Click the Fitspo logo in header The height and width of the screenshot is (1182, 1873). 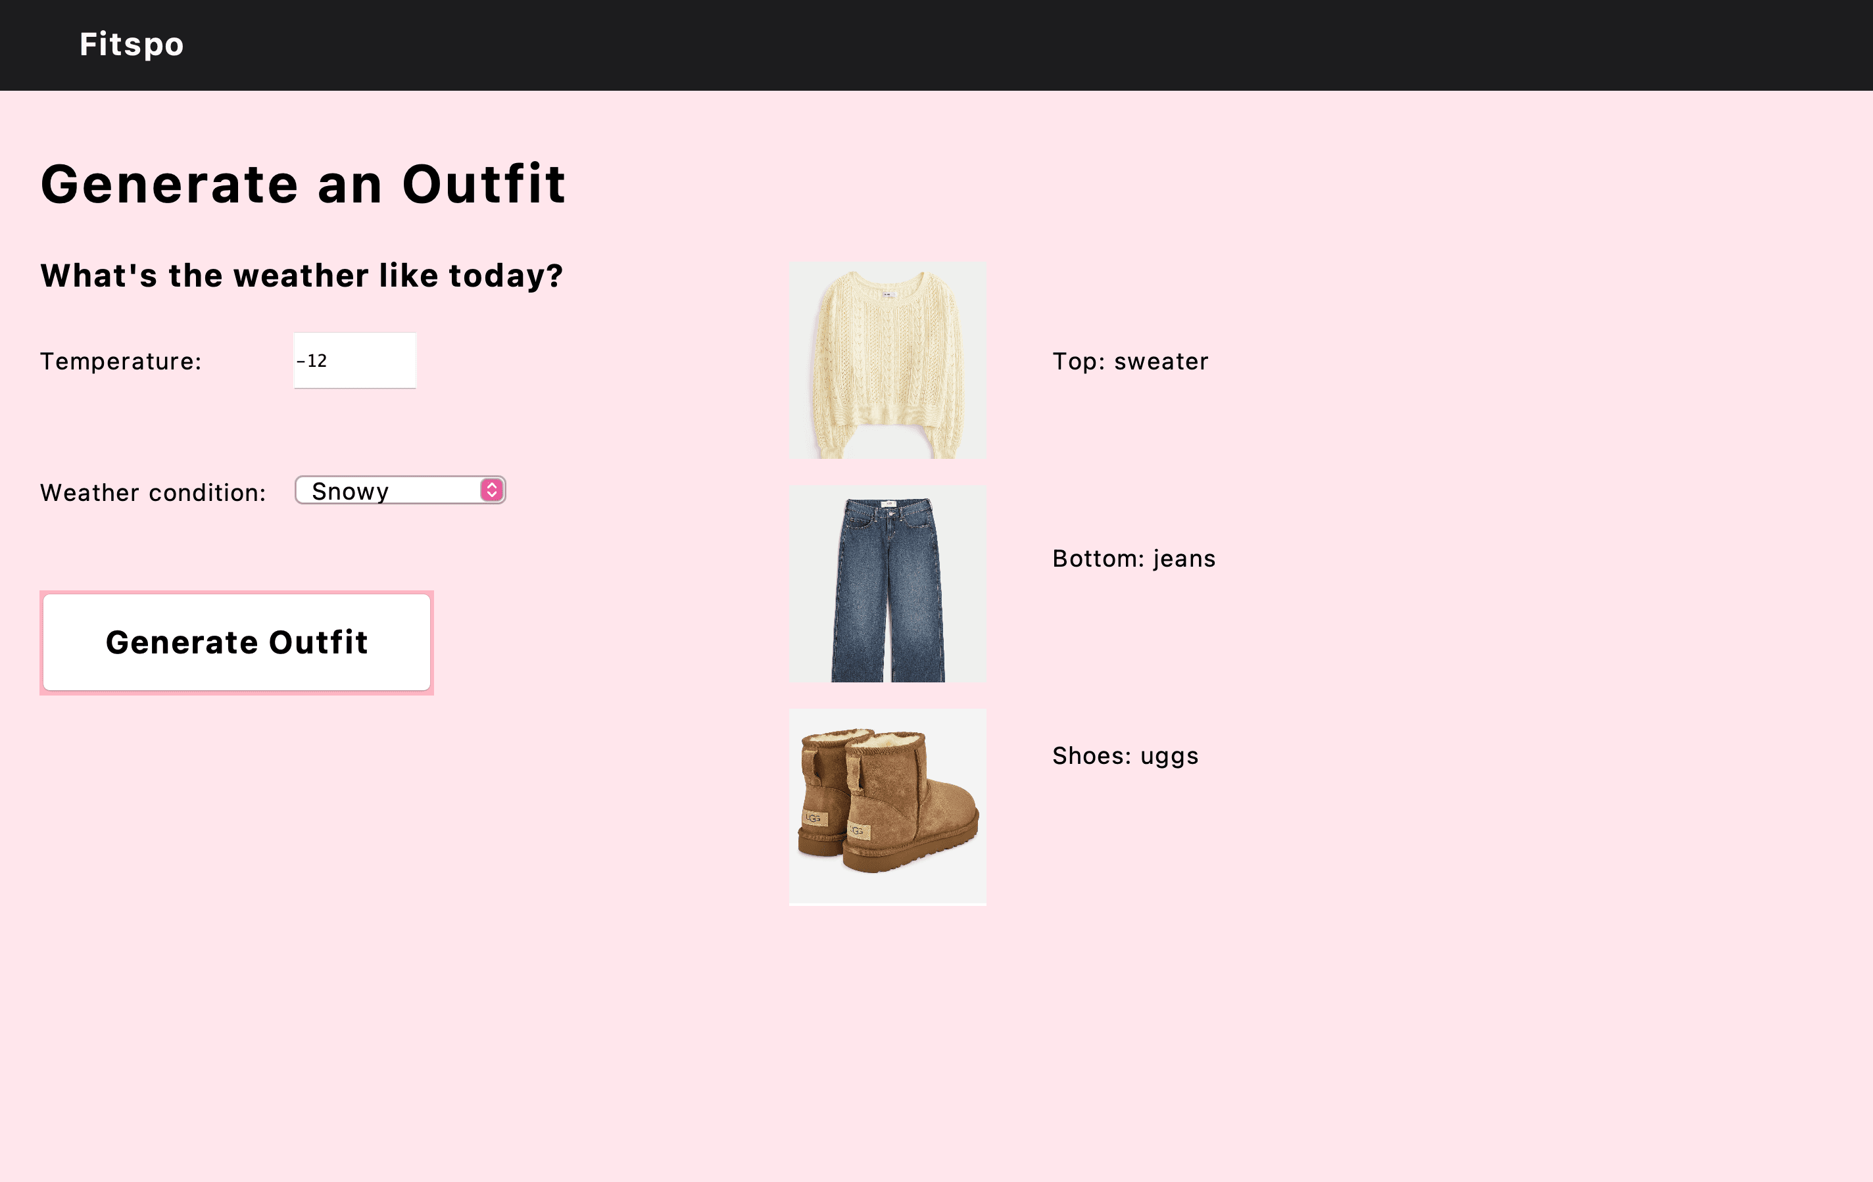coord(132,44)
